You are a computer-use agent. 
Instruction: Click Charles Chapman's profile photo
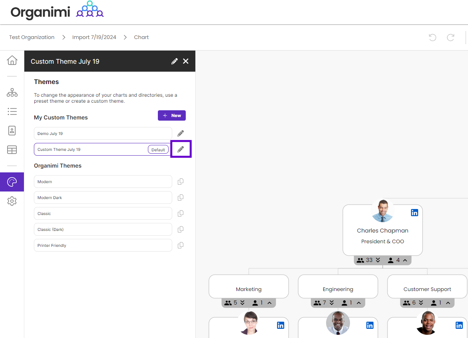(383, 211)
